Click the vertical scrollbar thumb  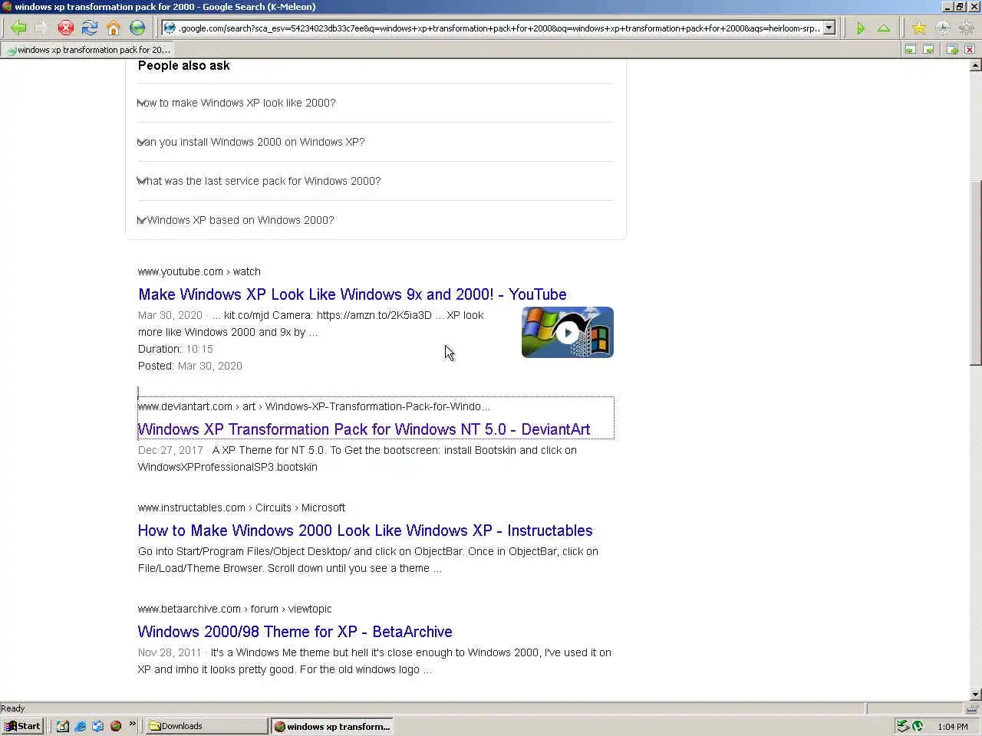[975, 272]
